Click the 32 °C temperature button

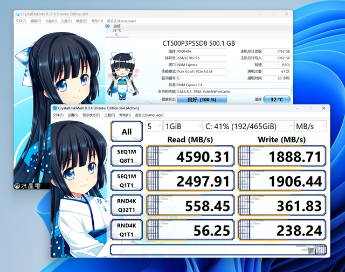pyautogui.click(x=277, y=100)
